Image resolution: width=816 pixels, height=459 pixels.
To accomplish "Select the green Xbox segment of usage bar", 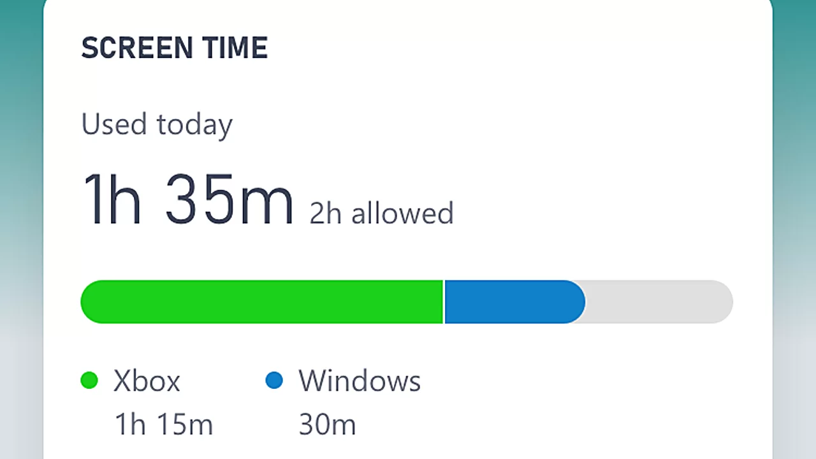I will (261, 302).
